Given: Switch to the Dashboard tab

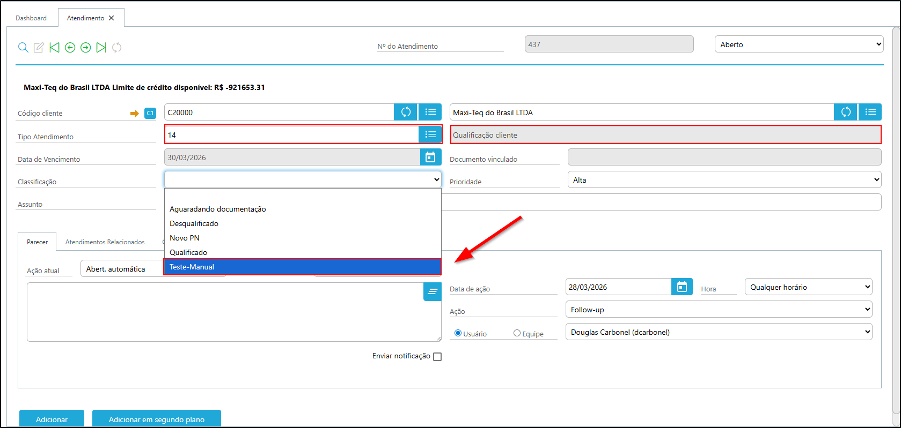Looking at the screenshot, I should click(31, 18).
